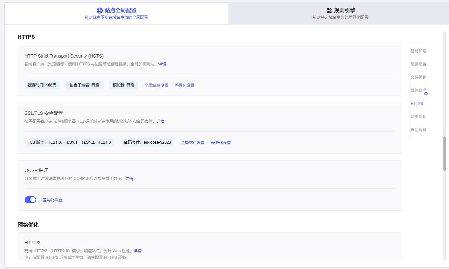The height and width of the screenshot is (269, 449).
Task: Click the HTTP Strict Transport Security heading
Action: (x=64, y=56)
